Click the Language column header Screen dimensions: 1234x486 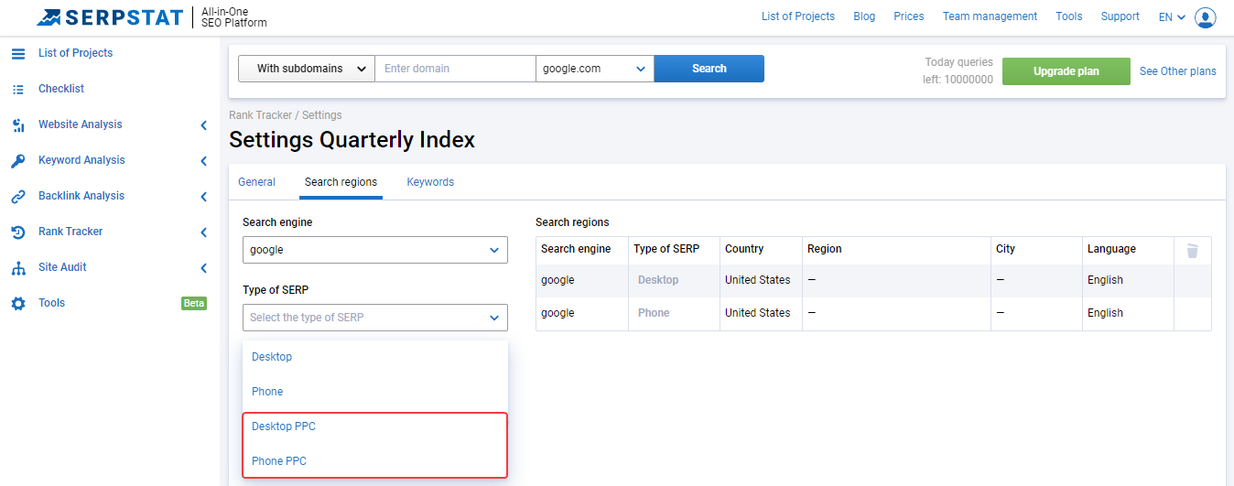click(1111, 249)
